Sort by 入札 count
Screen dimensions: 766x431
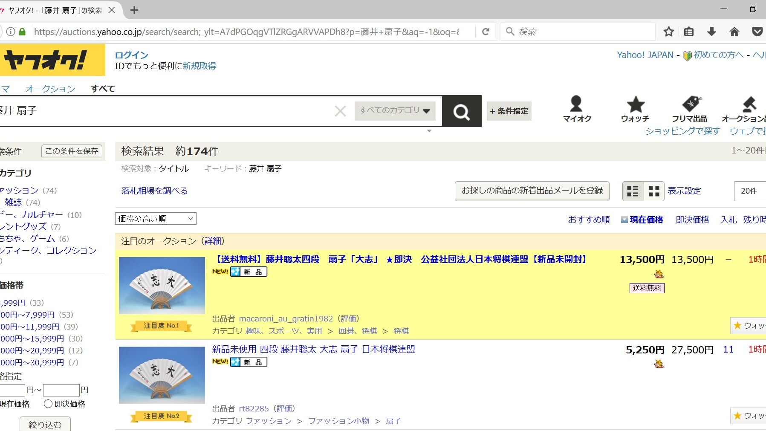click(x=728, y=220)
